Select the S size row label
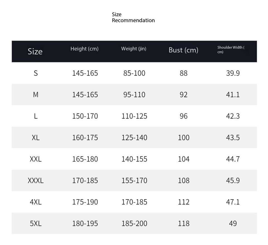The height and width of the screenshot is (245, 268). tap(36, 73)
